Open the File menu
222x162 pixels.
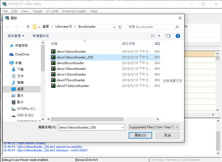tap(5, 11)
